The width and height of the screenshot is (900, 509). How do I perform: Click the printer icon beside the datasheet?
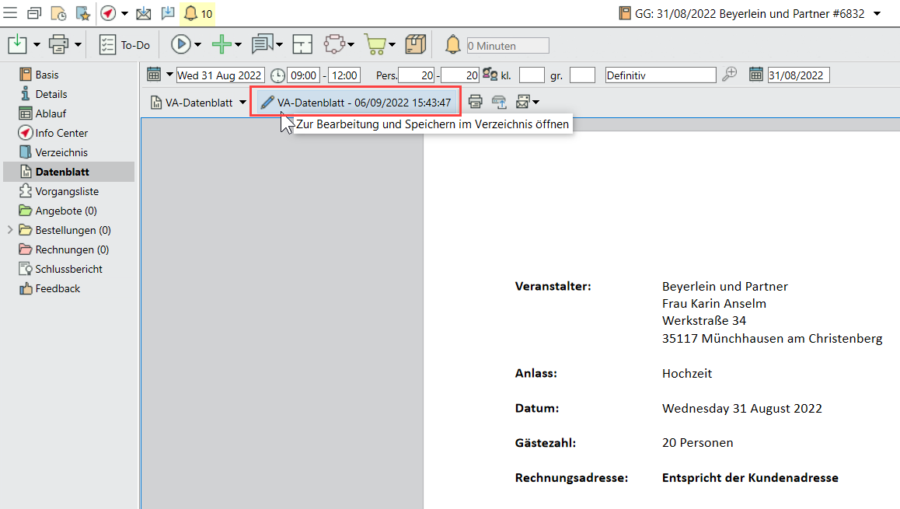click(475, 103)
